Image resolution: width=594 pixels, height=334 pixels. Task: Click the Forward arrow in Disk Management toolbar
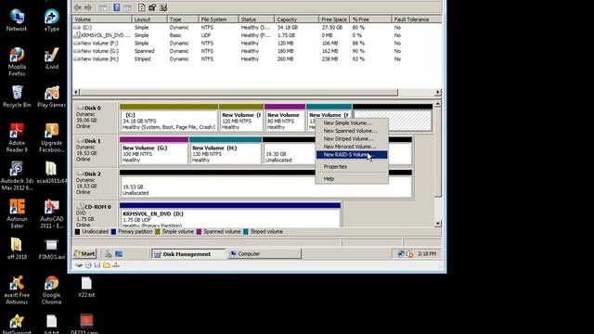coord(88,7)
